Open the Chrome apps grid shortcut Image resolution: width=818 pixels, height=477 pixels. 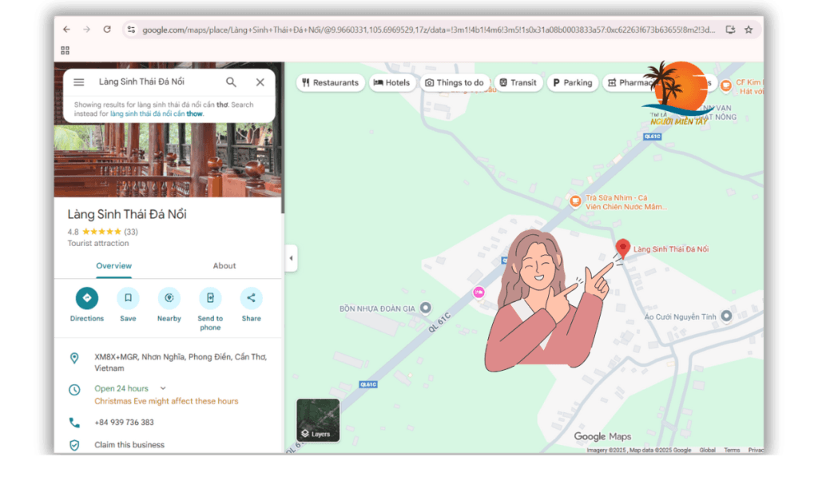pos(66,50)
